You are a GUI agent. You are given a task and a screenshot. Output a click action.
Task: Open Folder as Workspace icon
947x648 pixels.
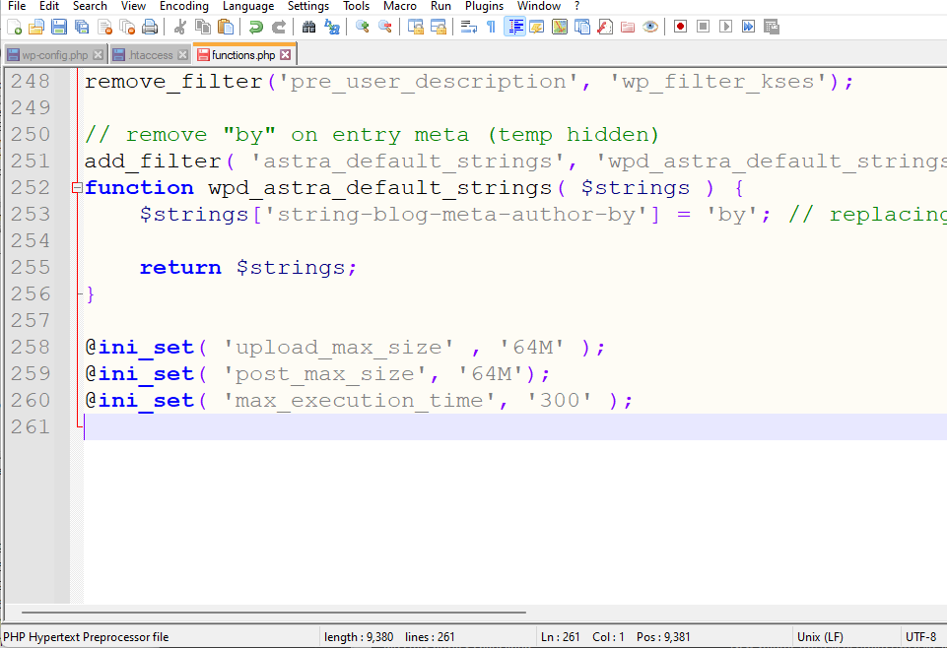coord(628,27)
